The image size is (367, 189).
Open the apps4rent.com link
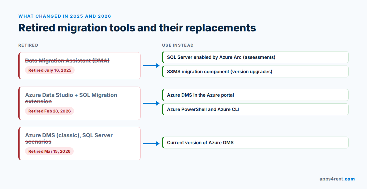click(x=337, y=179)
